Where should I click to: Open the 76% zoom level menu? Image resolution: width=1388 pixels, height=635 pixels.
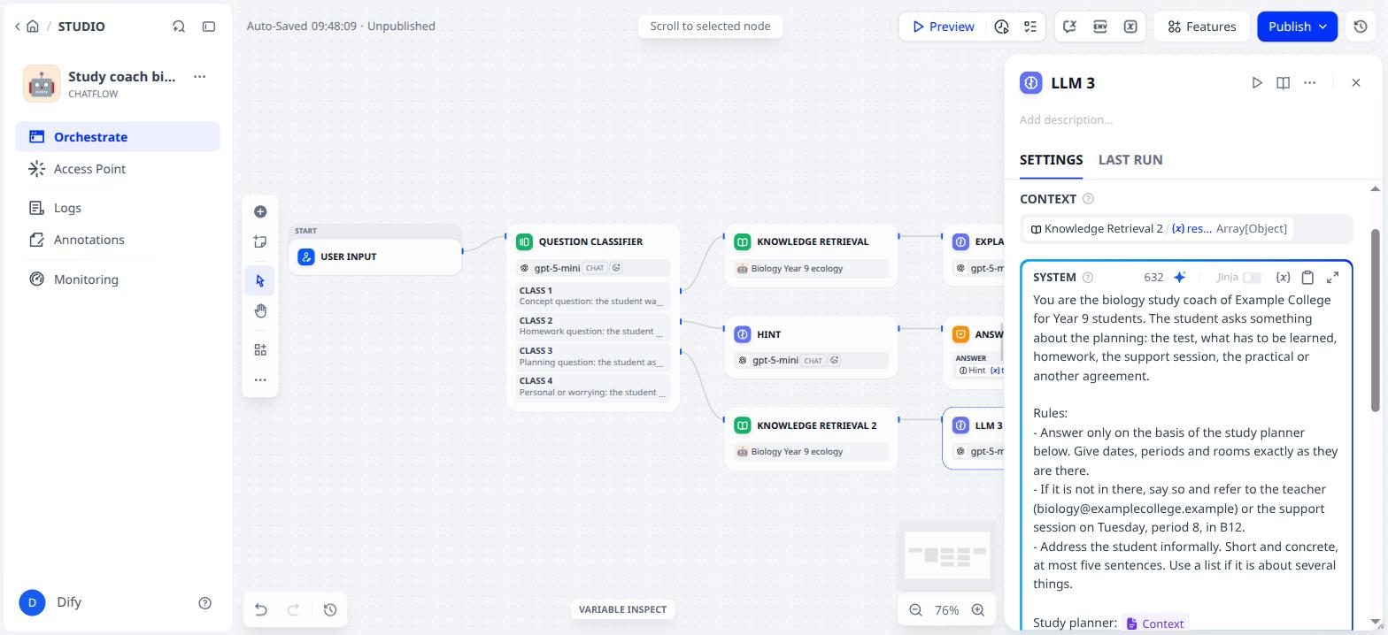946,610
